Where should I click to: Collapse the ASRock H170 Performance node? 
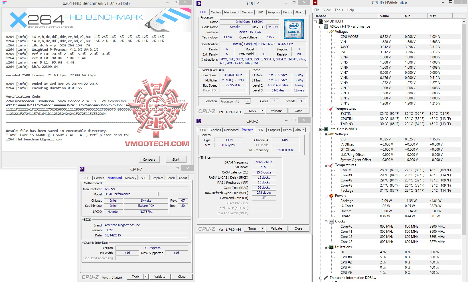pyautogui.click(x=321, y=26)
